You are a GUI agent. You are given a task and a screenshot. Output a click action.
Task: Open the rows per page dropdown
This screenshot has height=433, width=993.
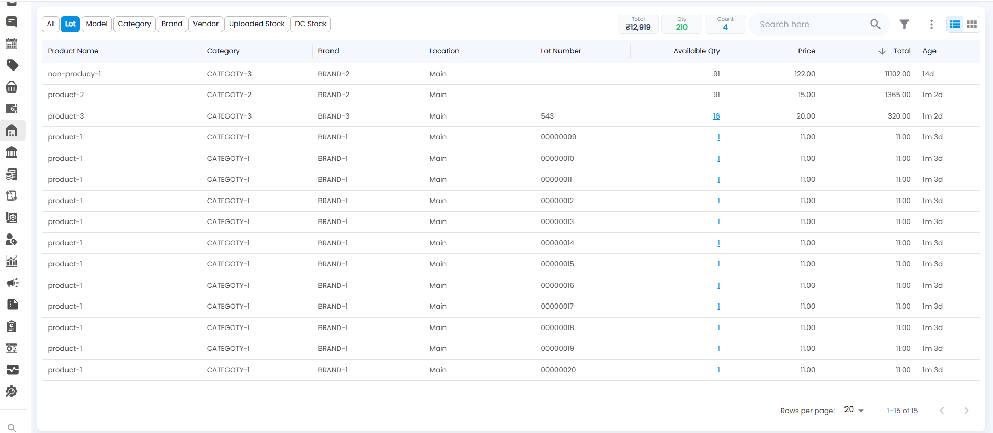[x=854, y=410]
